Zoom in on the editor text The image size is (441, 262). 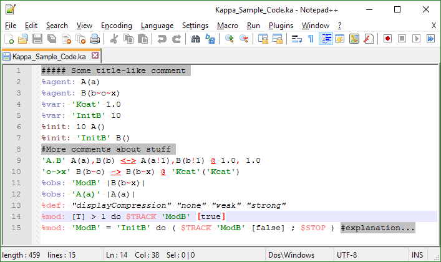[x=230, y=39]
